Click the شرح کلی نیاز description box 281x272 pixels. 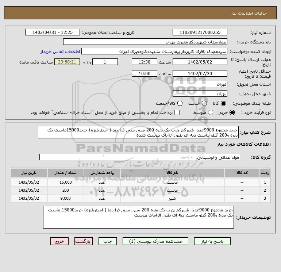click(x=138, y=132)
